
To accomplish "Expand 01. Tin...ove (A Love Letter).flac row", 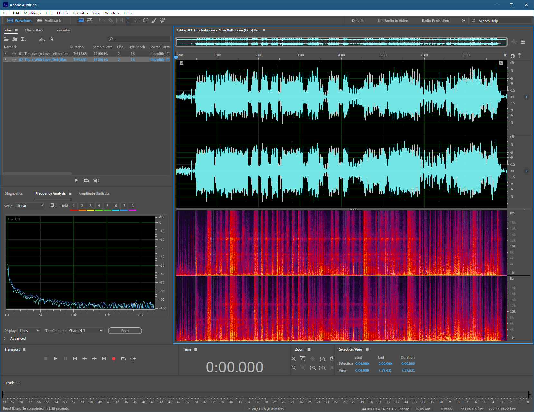I will 5,53.
